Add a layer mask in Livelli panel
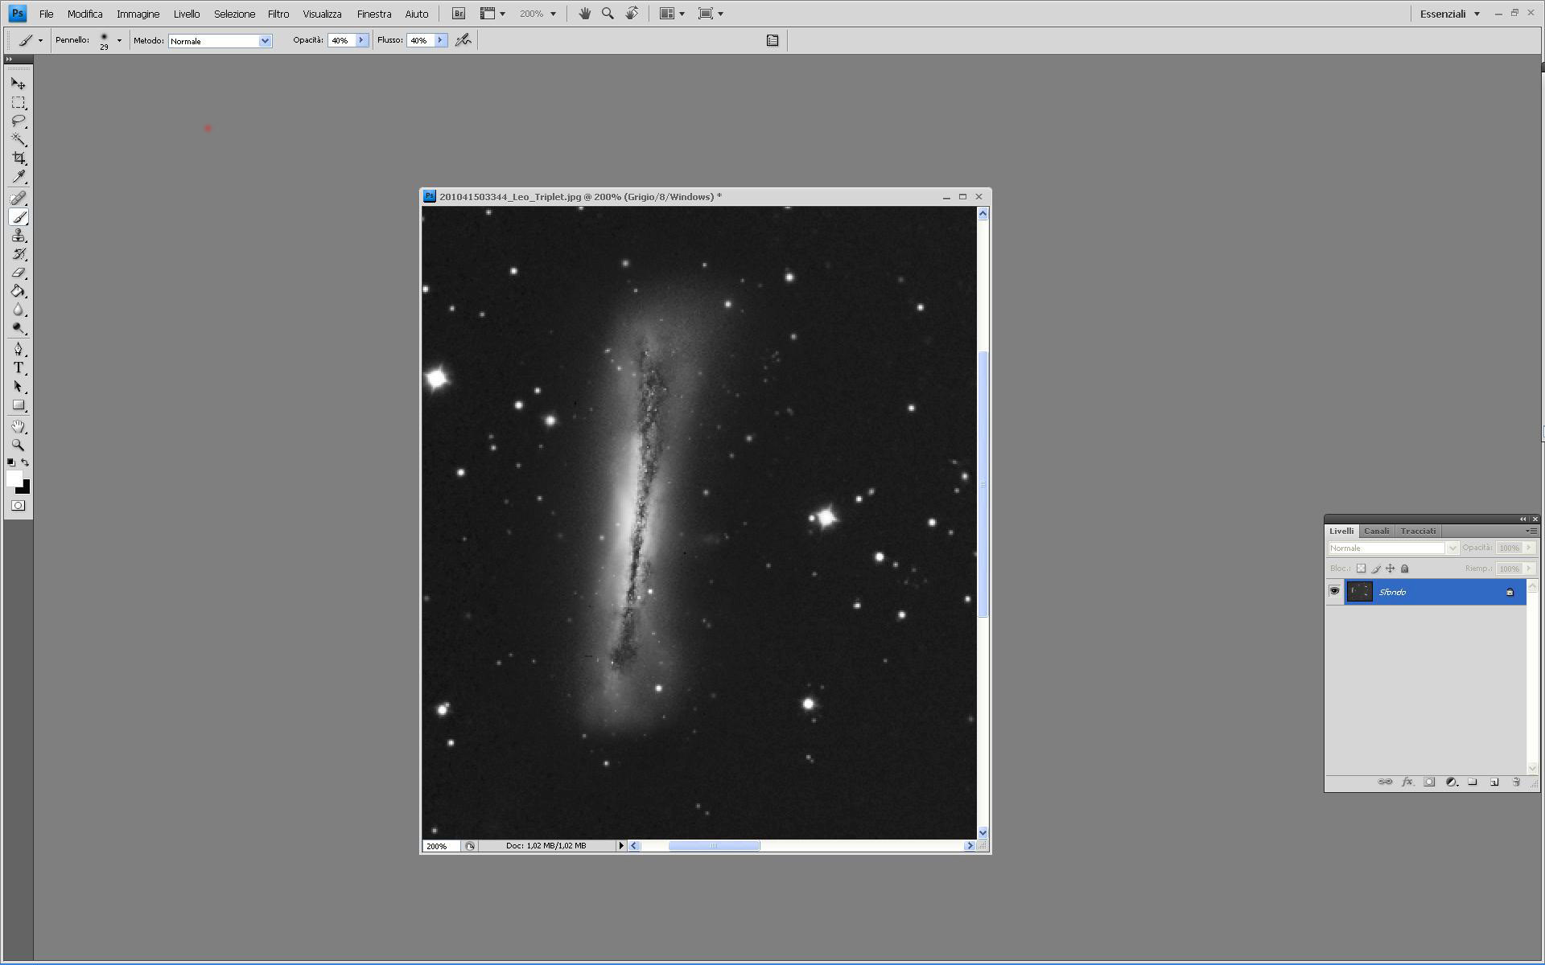Viewport: 1545px width, 965px height. 1429,782
